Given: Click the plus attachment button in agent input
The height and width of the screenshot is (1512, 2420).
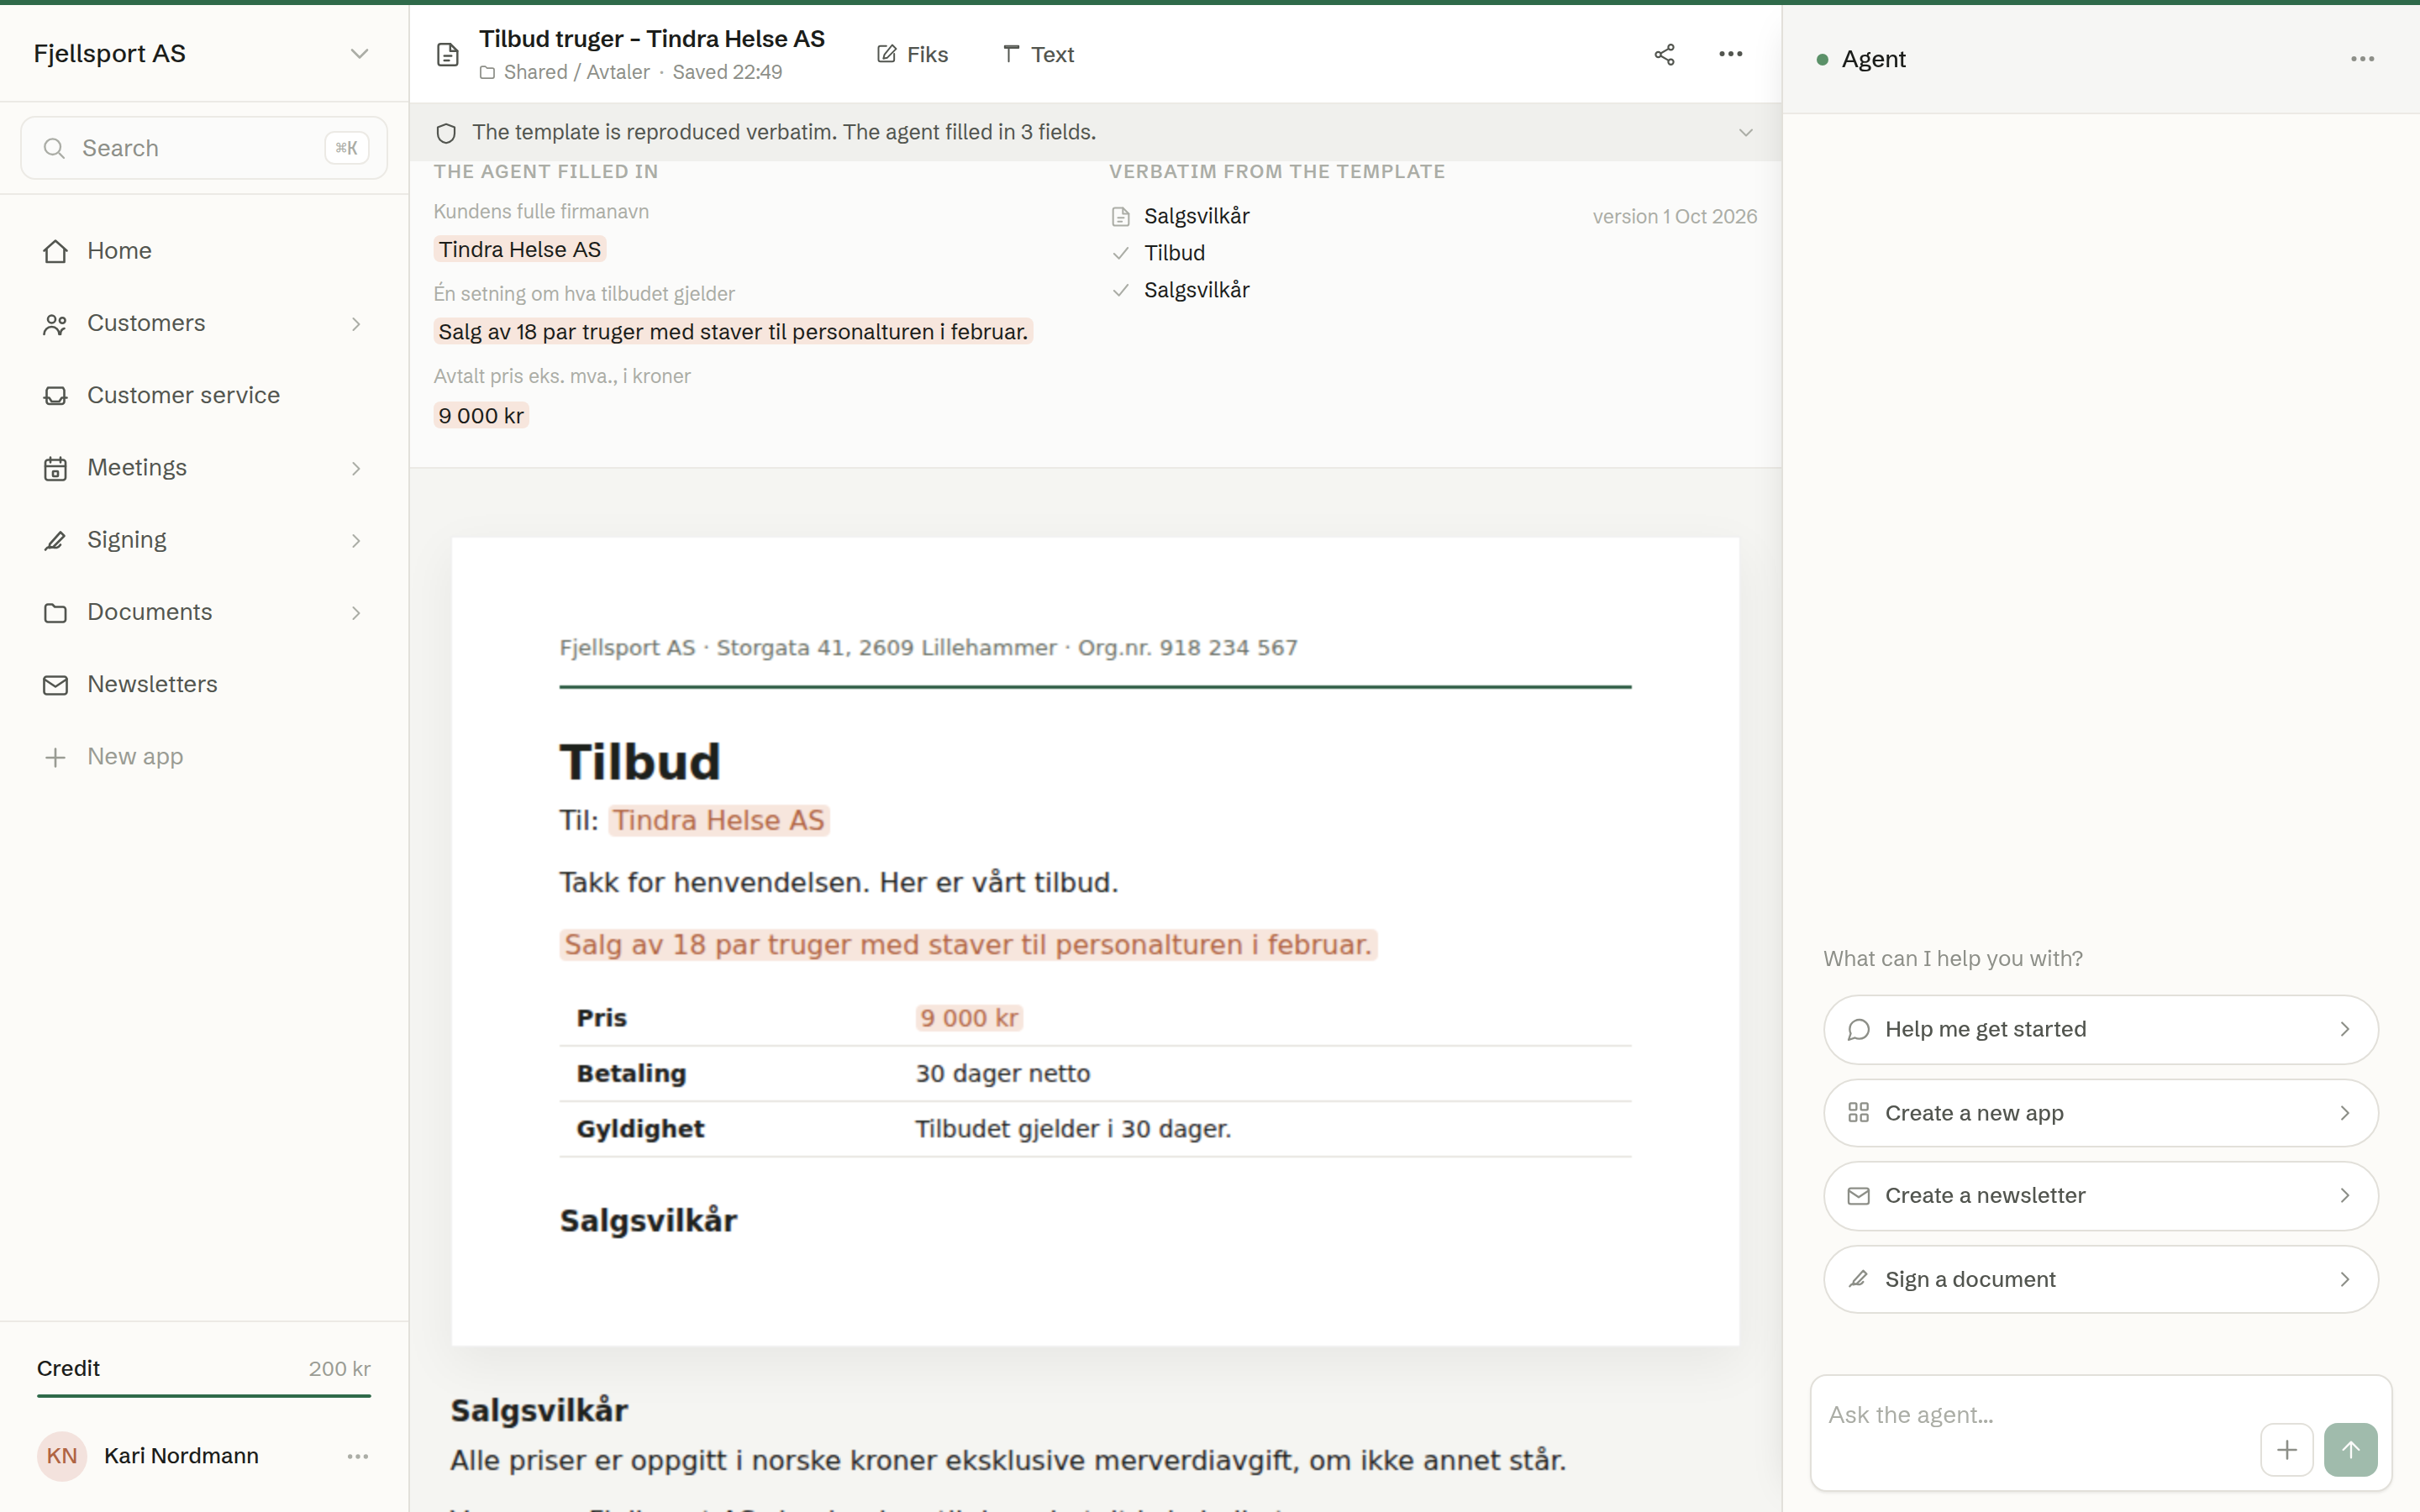Looking at the screenshot, I should [2286, 1449].
